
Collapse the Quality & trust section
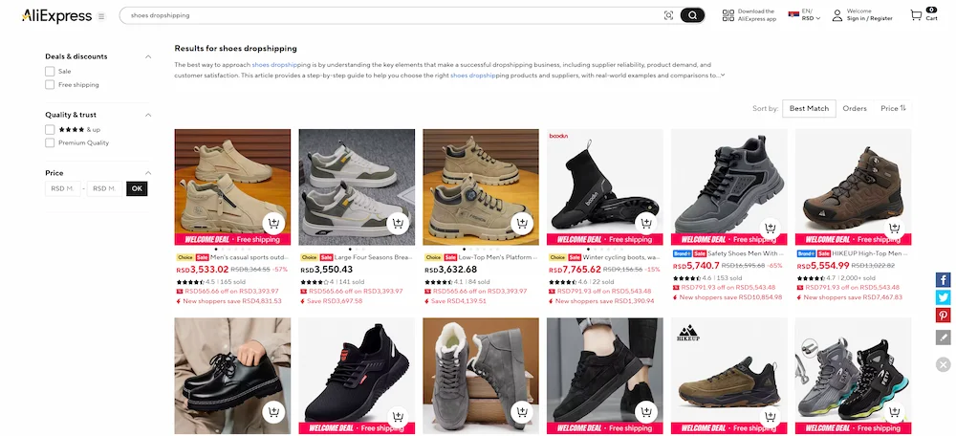point(147,115)
